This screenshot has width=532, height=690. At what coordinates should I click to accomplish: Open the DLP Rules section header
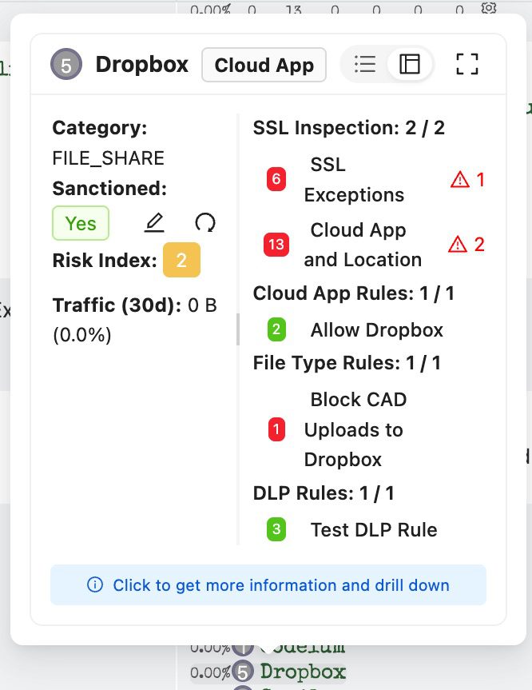tap(324, 493)
